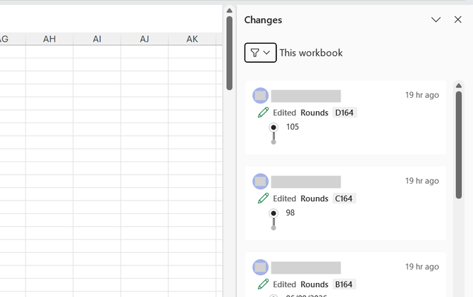Image resolution: width=473 pixels, height=297 pixels.
Task: Open Changes pane options chevron
Action: coord(436,20)
